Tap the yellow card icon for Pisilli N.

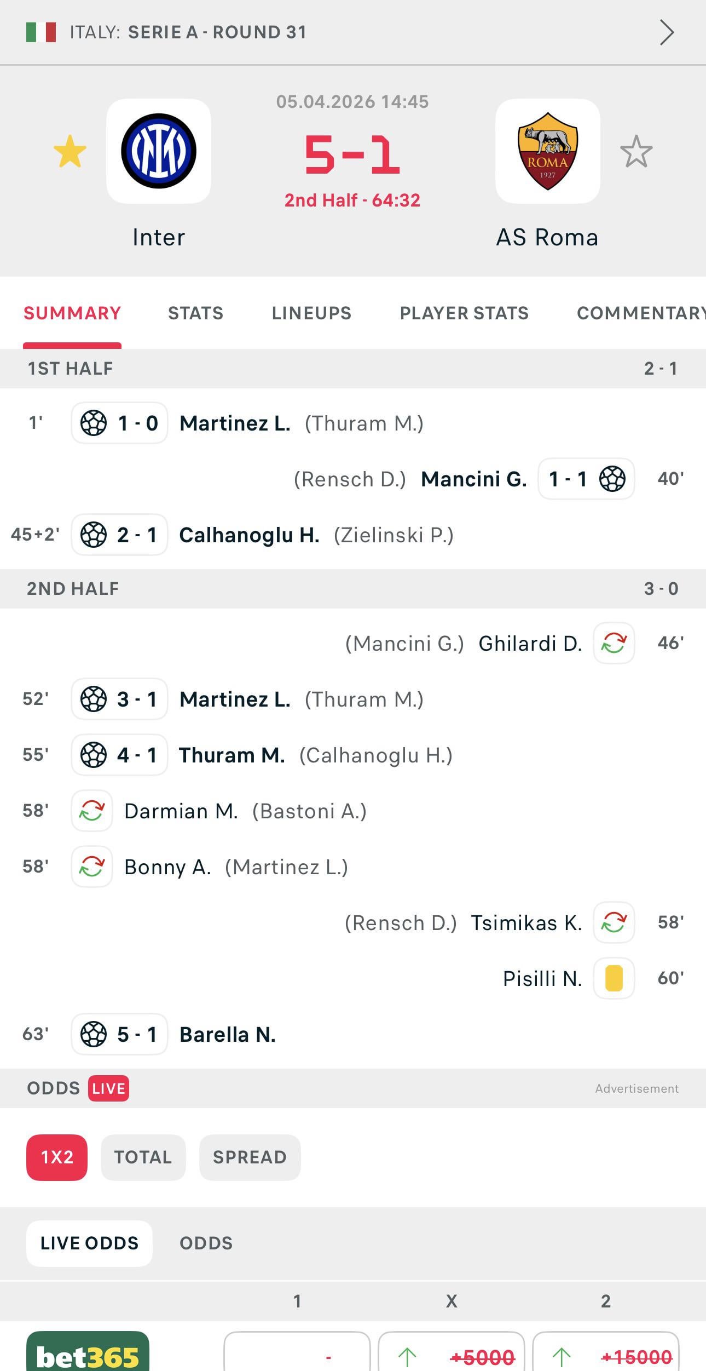pyautogui.click(x=614, y=978)
